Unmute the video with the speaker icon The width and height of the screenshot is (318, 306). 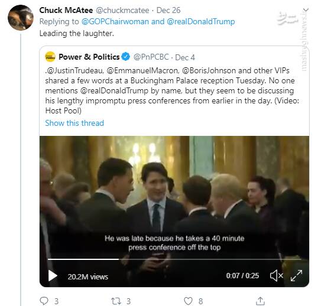click(276, 276)
